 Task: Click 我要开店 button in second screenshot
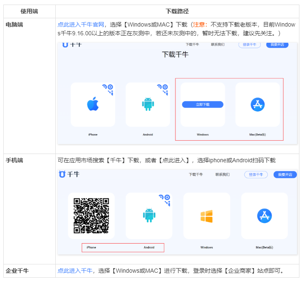[x=285, y=175]
